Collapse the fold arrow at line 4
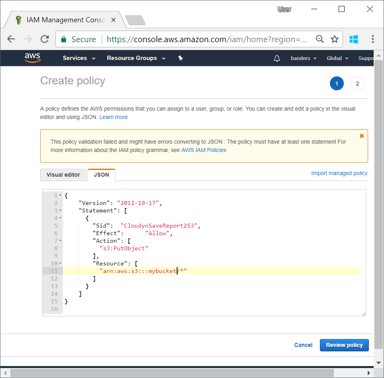 pyautogui.click(x=60, y=218)
